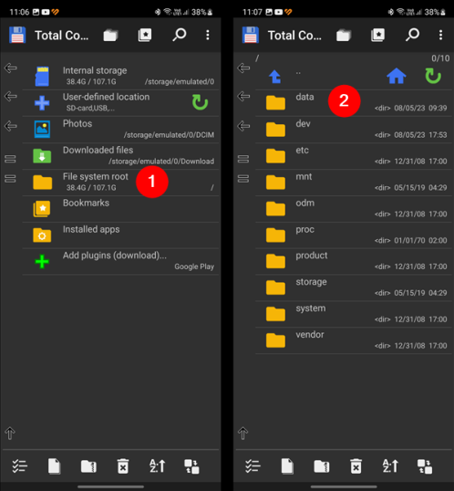454x491 pixels.
Task: Open the Photos location entry
Action: (x=120, y=130)
